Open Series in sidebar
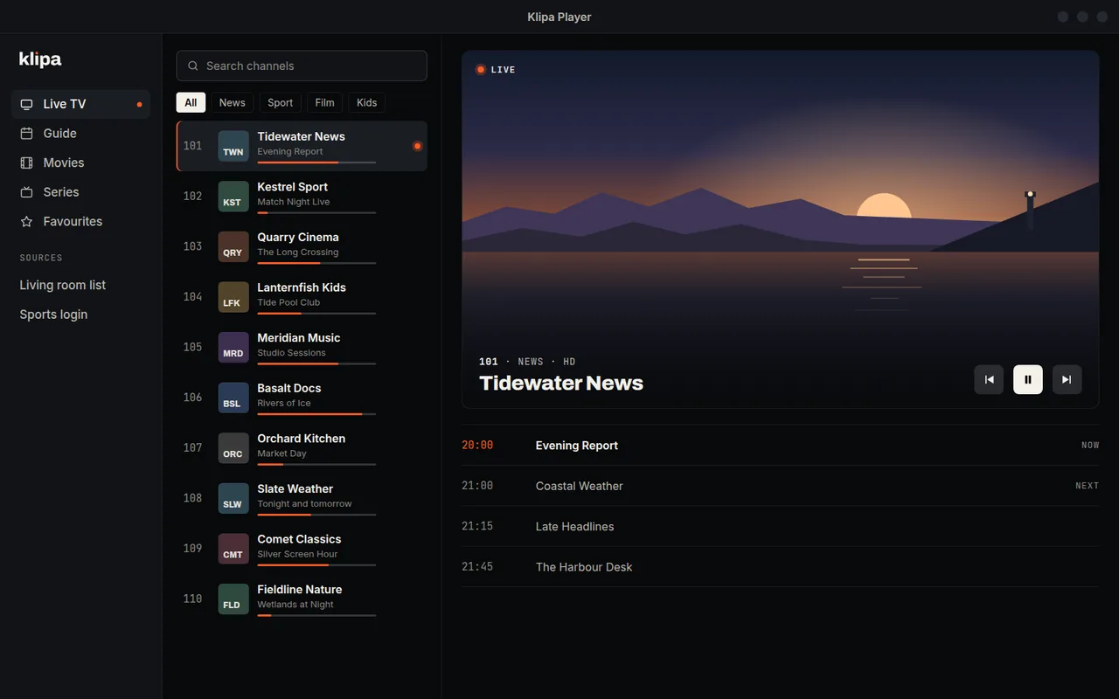 [x=80, y=192]
